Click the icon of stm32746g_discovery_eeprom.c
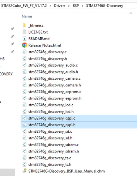This screenshot has width=137, height=180. pos(24,92)
